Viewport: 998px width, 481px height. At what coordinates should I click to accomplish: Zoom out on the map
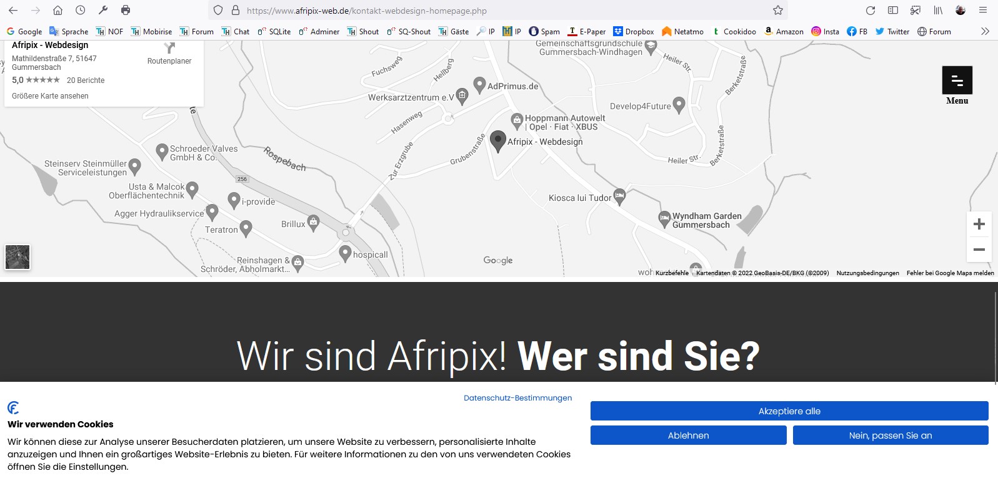point(979,250)
